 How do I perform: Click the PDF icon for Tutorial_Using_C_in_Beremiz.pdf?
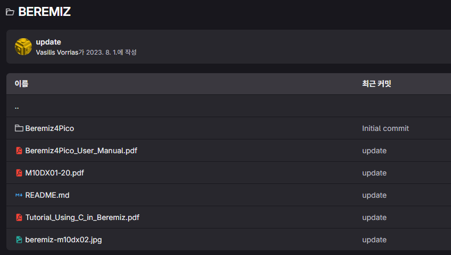coord(19,217)
